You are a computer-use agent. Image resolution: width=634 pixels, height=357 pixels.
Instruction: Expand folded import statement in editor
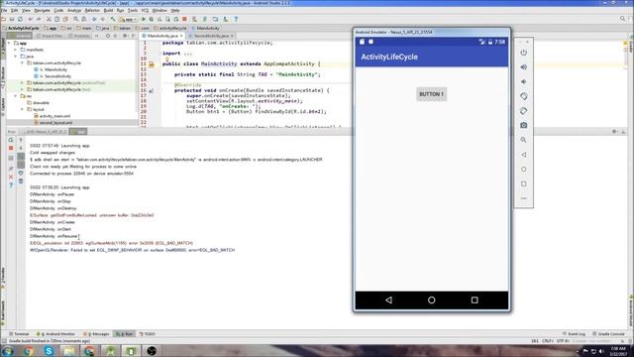point(187,54)
